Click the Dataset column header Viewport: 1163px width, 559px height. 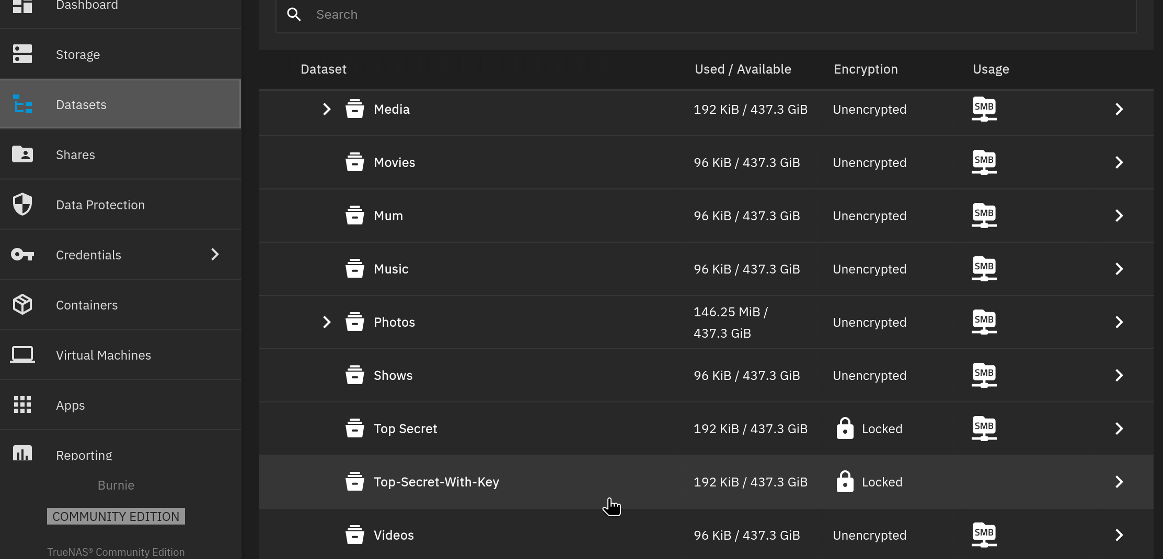pyautogui.click(x=324, y=69)
